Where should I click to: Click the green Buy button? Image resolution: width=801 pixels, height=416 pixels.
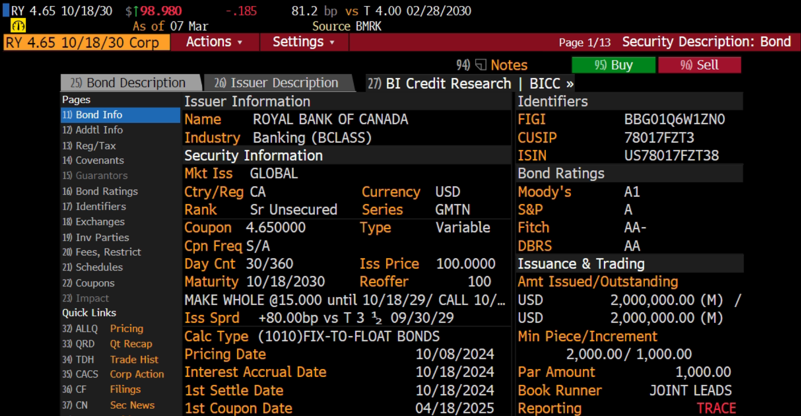pyautogui.click(x=614, y=65)
